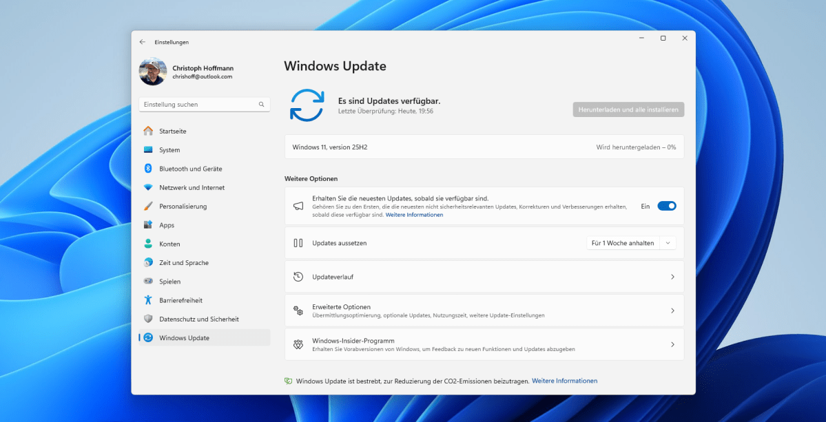Select the Spielen Xbox icon

pos(147,281)
